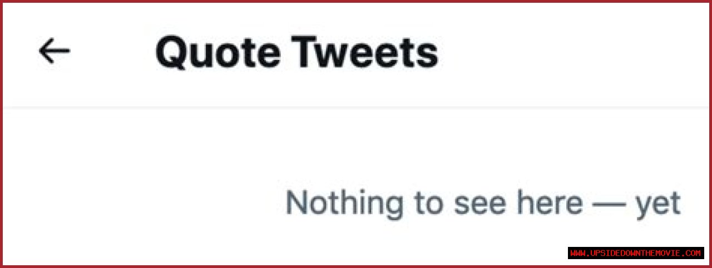Click the letter "Q" in Quote Tweets

[171, 53]
